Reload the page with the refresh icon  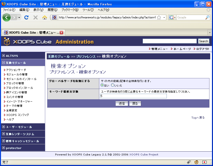tap(26, 17)
